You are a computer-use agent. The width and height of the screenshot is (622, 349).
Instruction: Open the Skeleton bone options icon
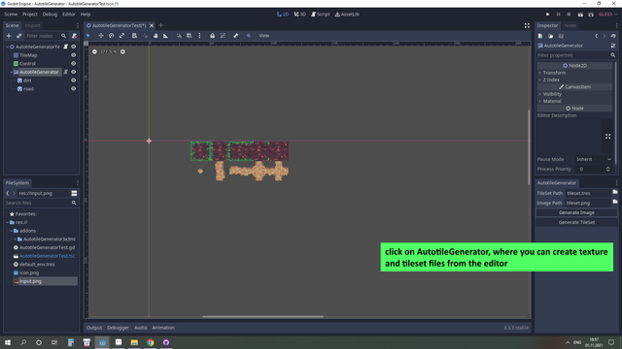click(x=235, y=36)
